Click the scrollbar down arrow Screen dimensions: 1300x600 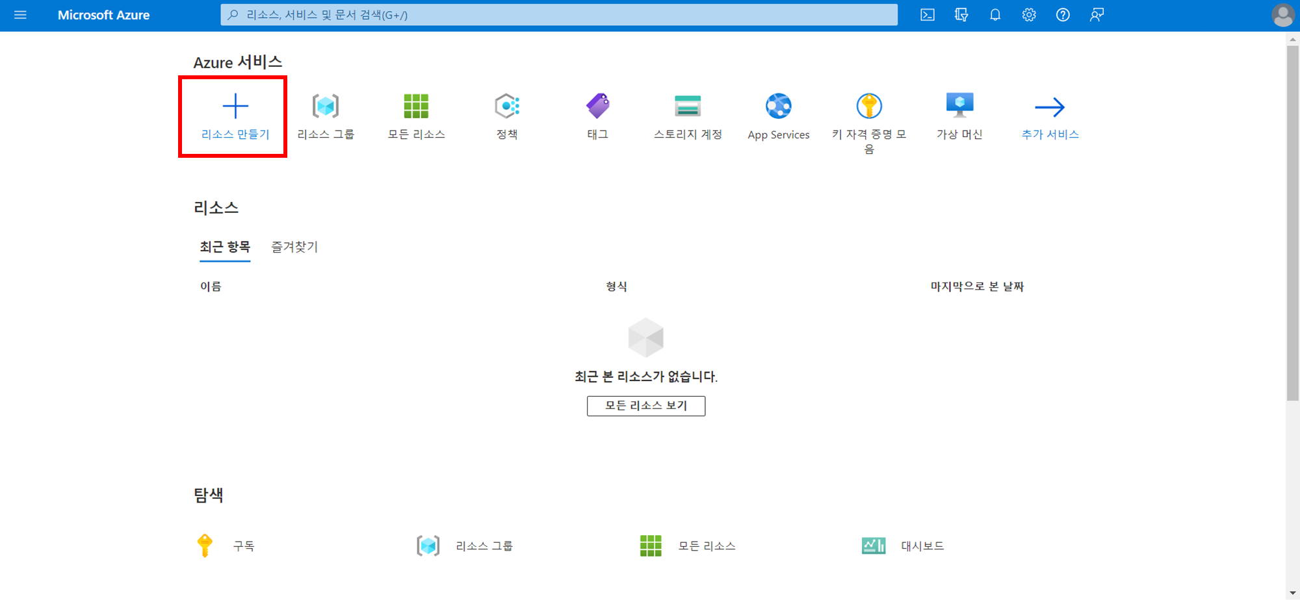coord(1292,594)
